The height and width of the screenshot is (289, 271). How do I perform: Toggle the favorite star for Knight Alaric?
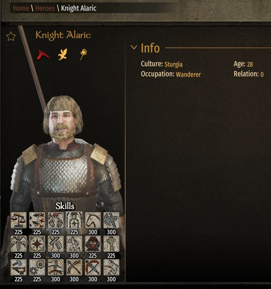11,36
